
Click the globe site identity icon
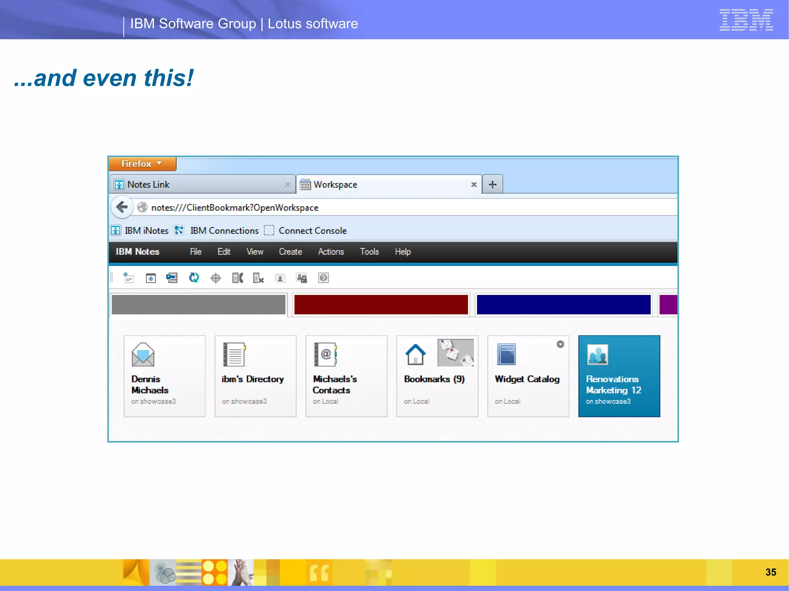(x=142, y=207)
